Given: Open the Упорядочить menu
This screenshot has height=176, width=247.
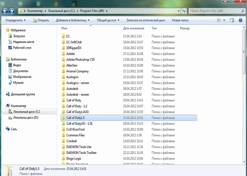Looking at the screenshot, I should tap(16, 20).
